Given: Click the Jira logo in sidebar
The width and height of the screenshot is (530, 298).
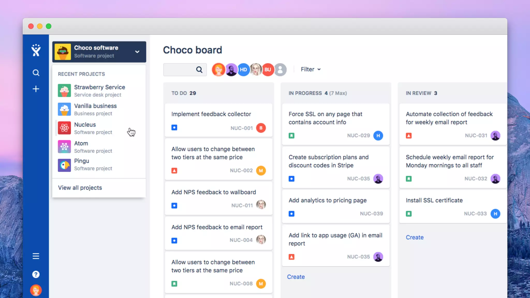Looking at the screenshot, I should [x=36, y=50].
